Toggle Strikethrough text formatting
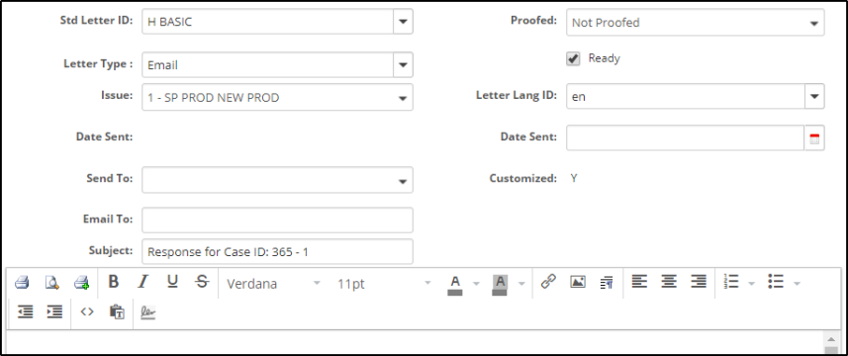Screen dimensions: 848x356 pos(202,282)
